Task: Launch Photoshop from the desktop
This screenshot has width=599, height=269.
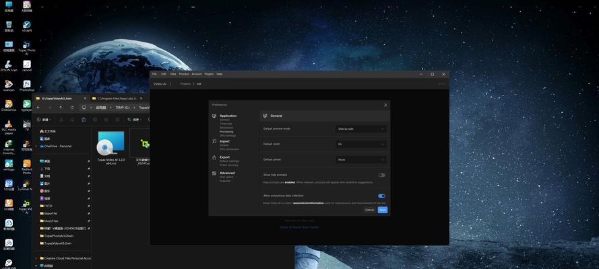Action: [x=27, y=85]
